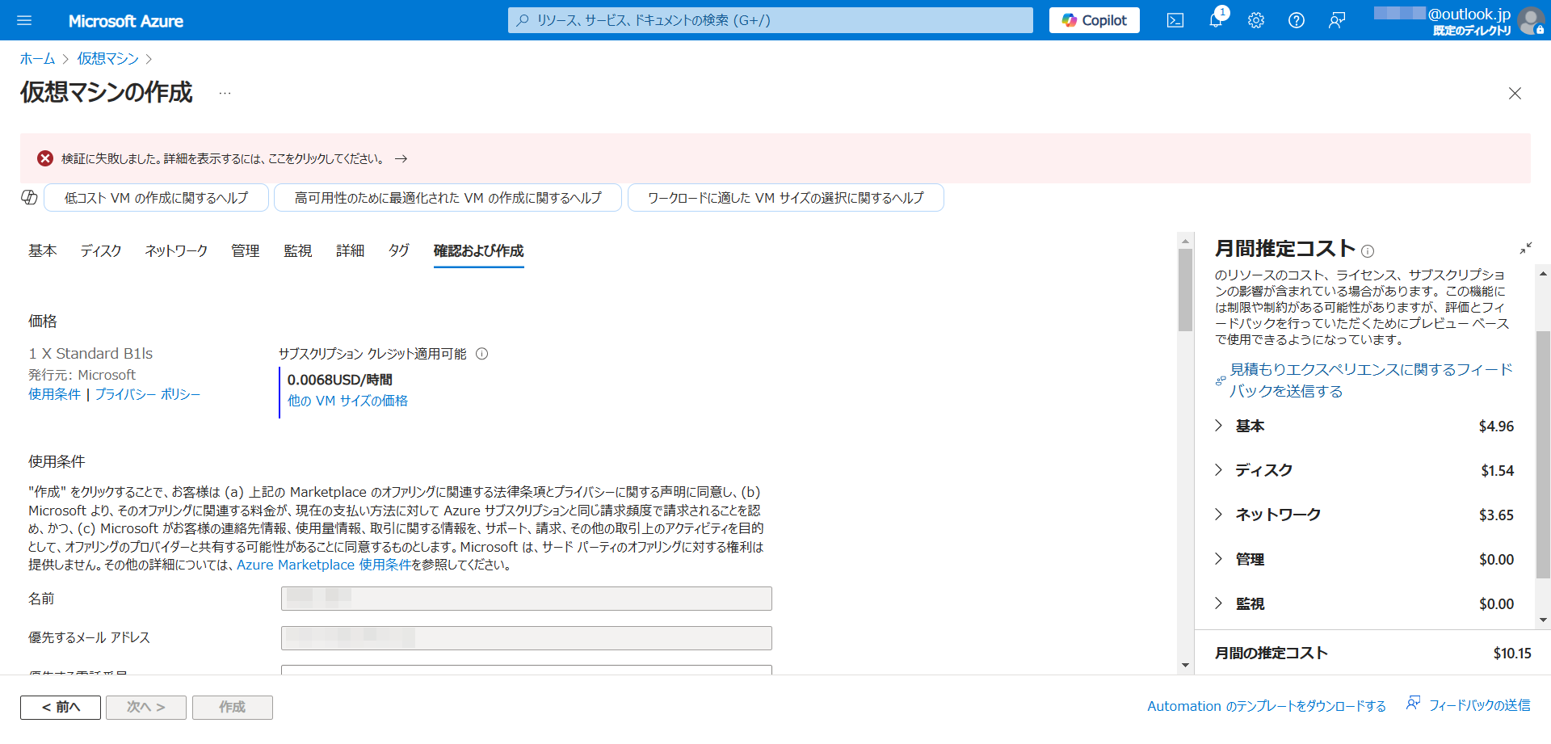
Task: Open the notifications bell
Action: (1216, 20)
